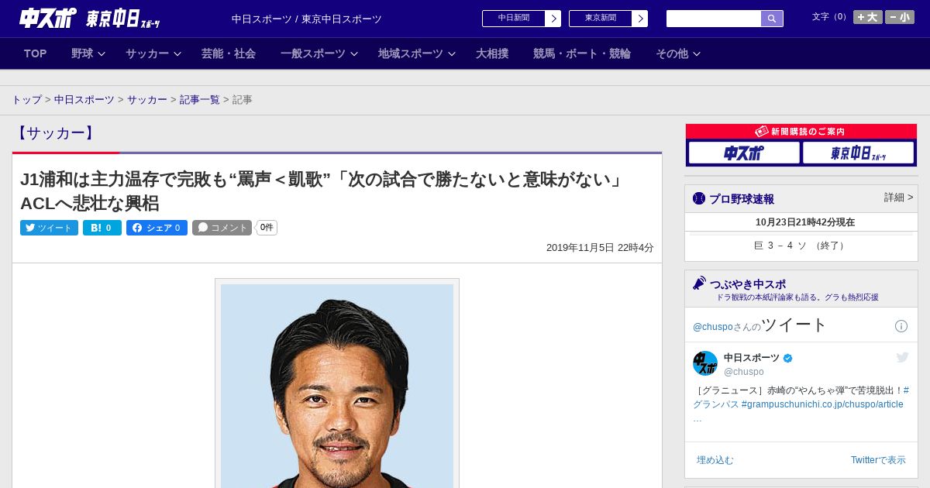Click breadcrumb 記事一覧 link
Viewport: 930px width, 488px height.
pos(200,100)
